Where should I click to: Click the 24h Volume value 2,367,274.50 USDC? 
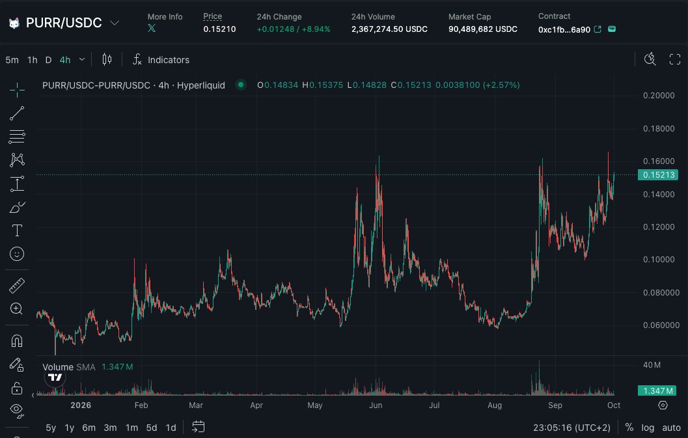tap(389, 29)
